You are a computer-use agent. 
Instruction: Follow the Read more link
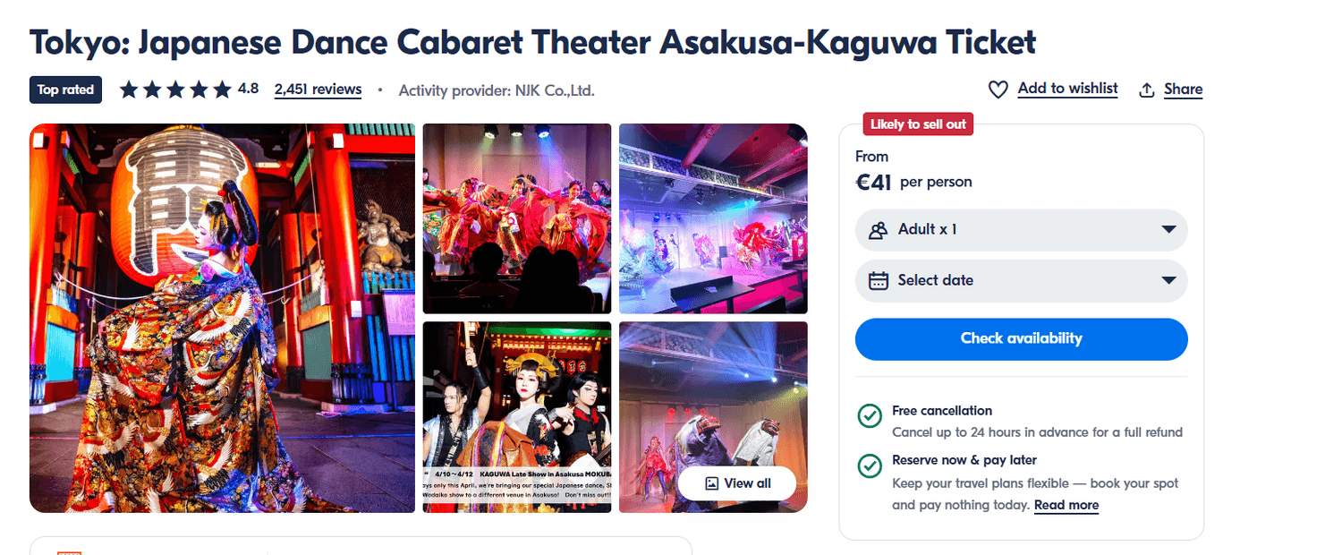point(1066,506)
